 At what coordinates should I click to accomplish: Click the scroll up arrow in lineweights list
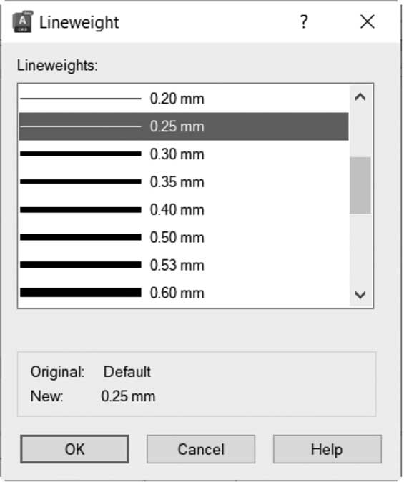point(360,97)
